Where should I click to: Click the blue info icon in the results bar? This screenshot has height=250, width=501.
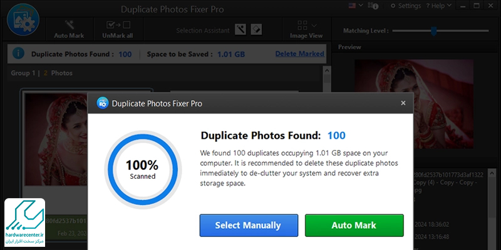[x=19, y=53]
